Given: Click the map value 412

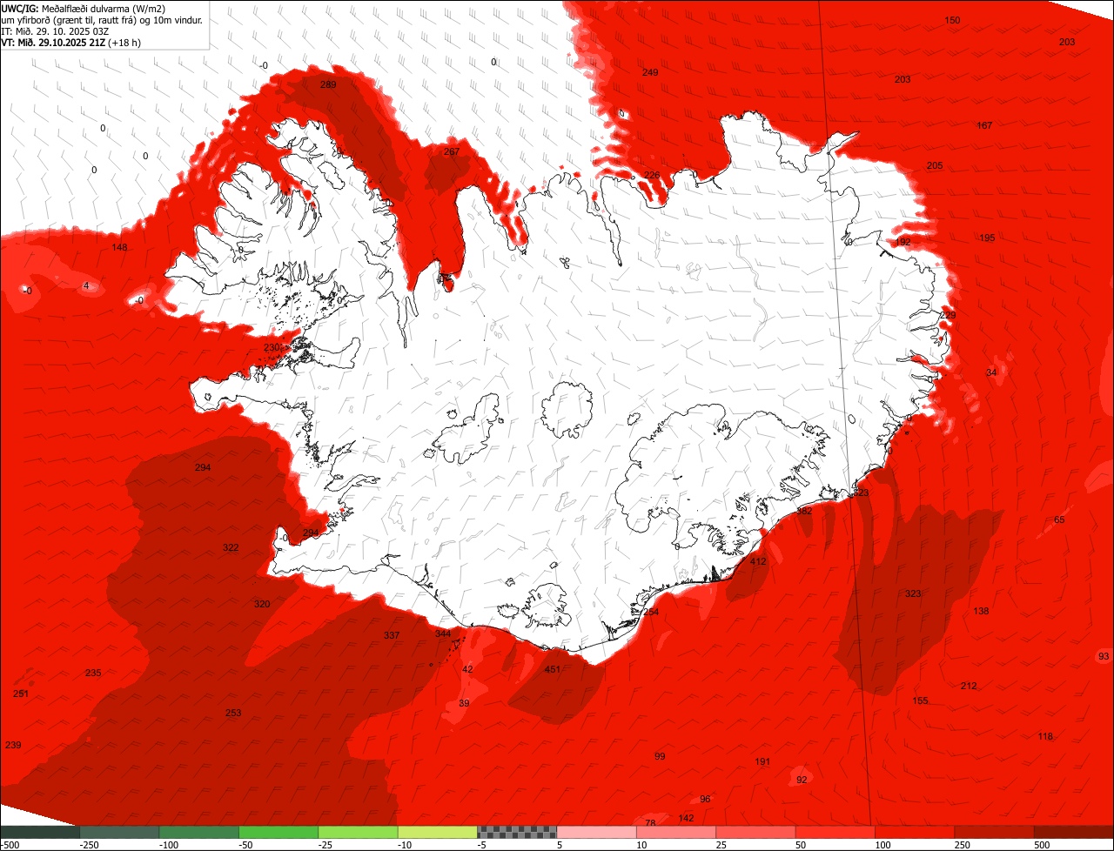Looking at the screenshot, I should tap(759, 561).
